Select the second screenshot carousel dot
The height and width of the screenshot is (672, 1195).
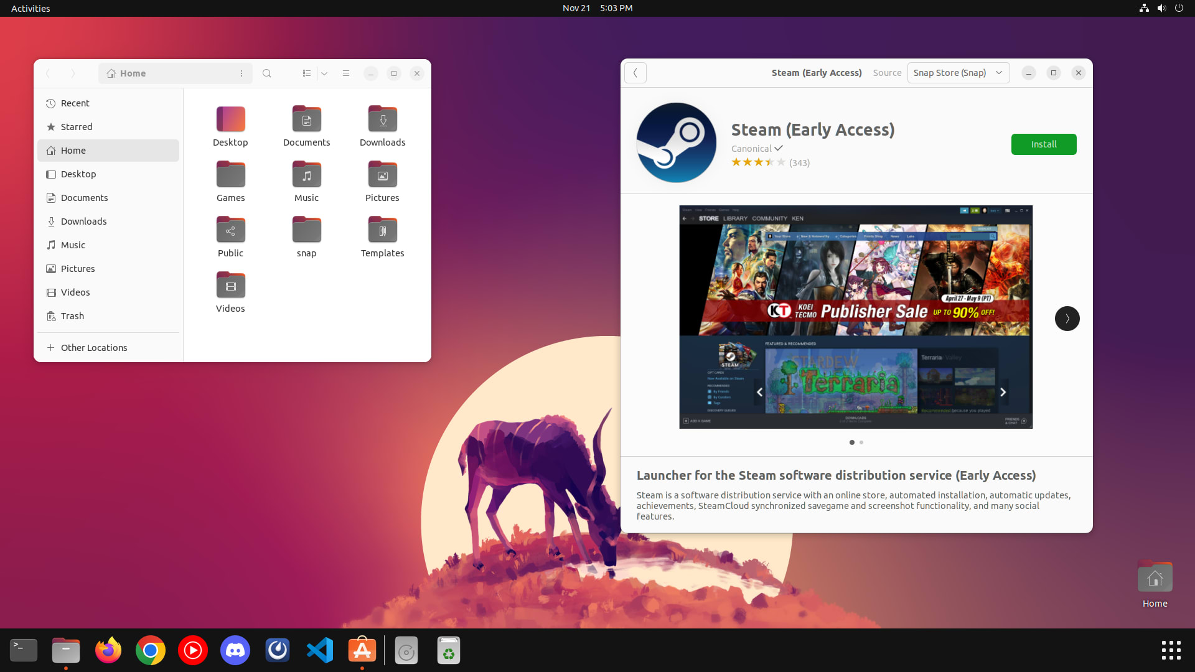(861, 442)
